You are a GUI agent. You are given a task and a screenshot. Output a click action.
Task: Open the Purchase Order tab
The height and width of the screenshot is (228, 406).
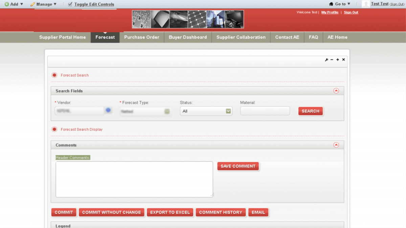click(141, 37)
